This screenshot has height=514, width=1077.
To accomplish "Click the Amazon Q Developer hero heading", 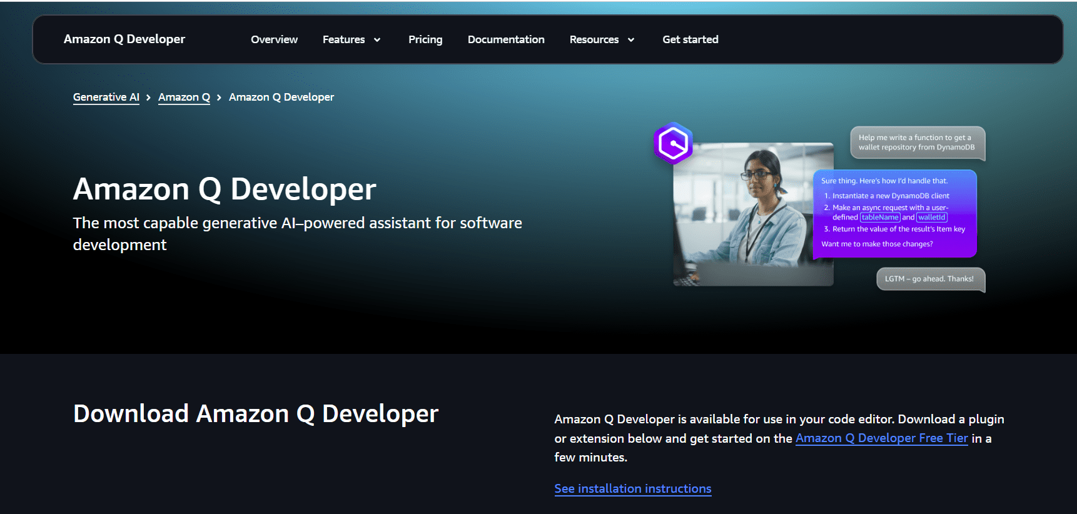I will click(225, 189).
